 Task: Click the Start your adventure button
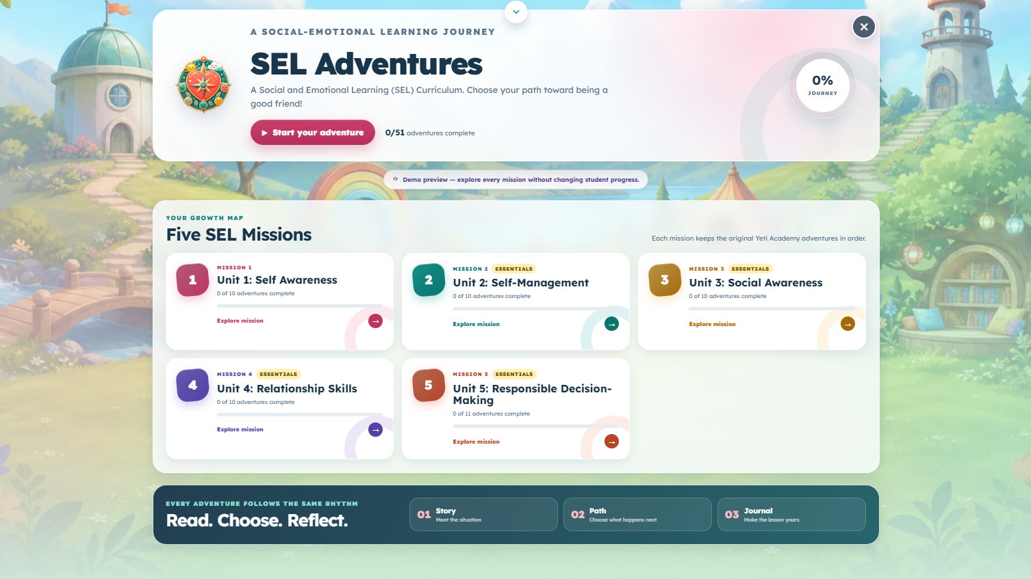coord(312,133)
